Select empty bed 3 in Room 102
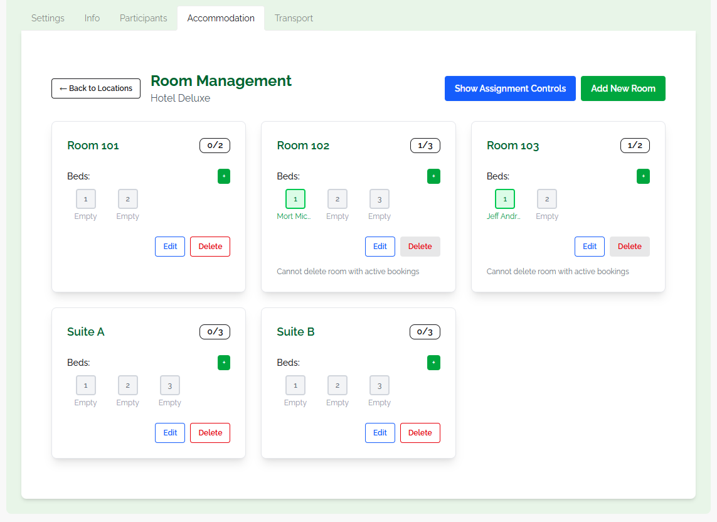 (x=380, y=199)
